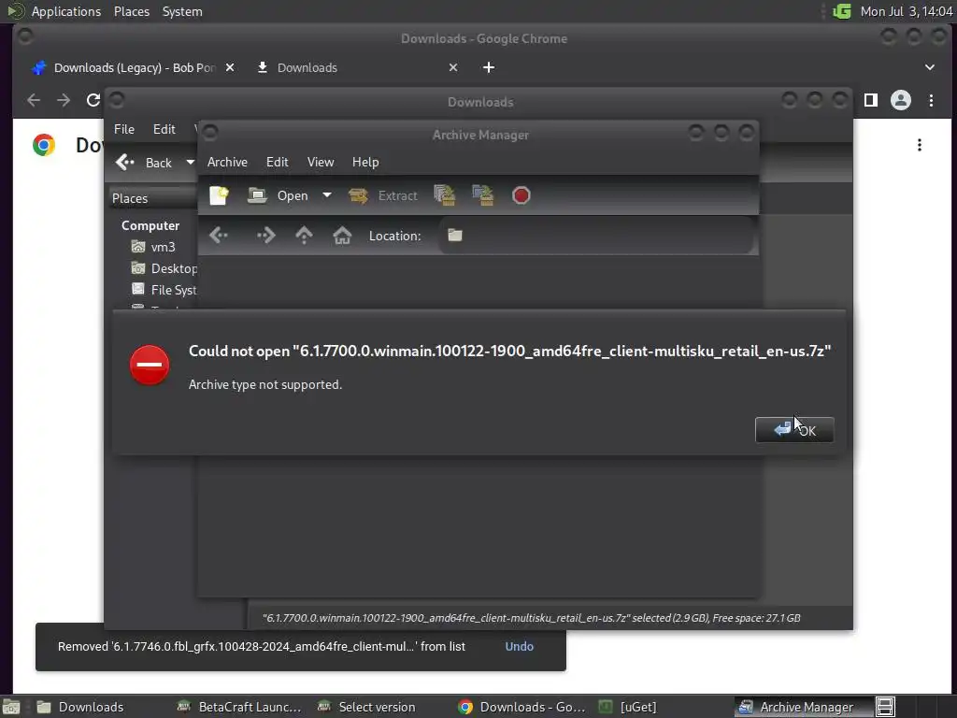Viewport: 957px width, 718px height.
Task: Open downloads page more actions menu
Action: coord(920,145)
